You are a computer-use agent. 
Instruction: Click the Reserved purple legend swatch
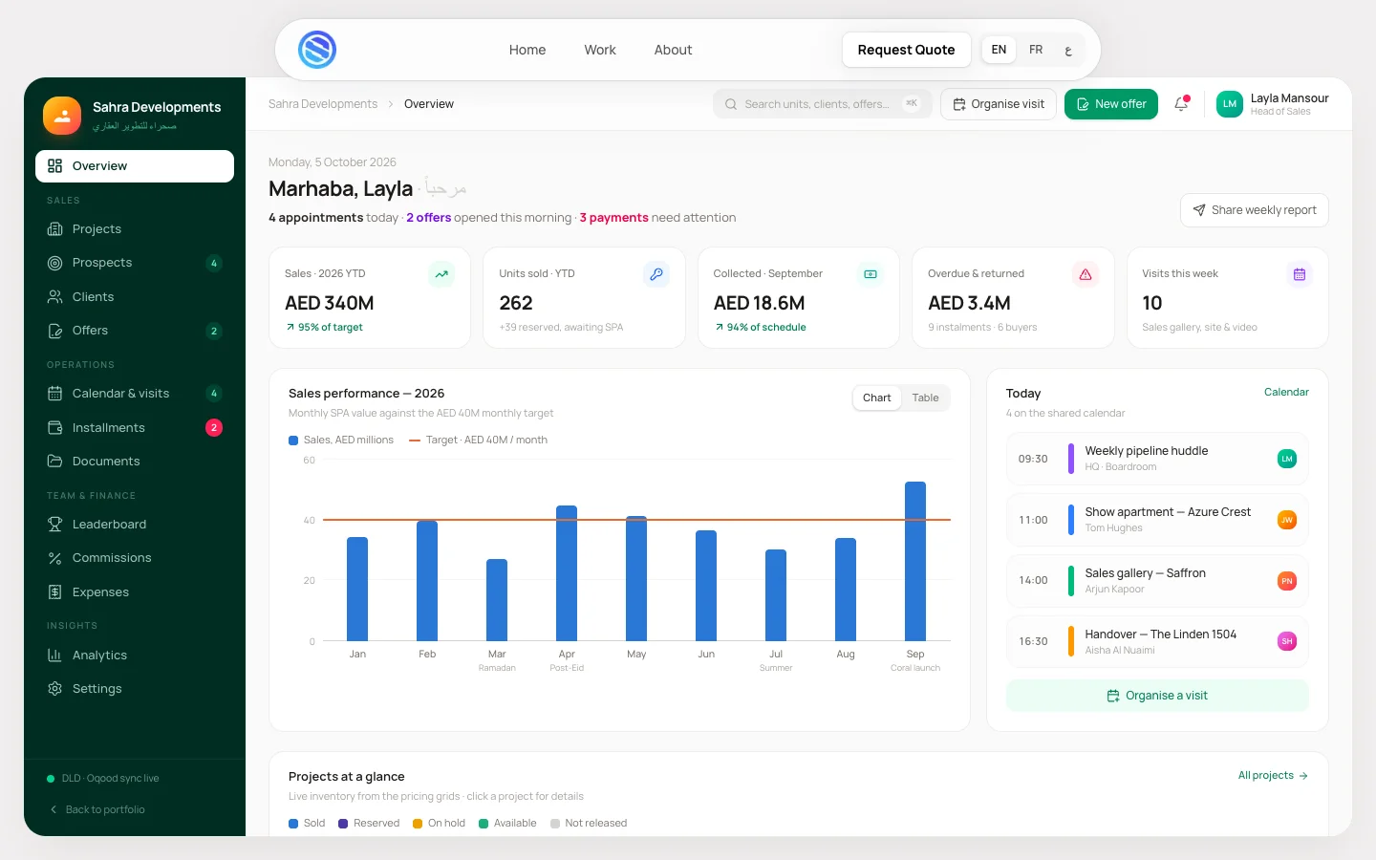tap(343, 824)
